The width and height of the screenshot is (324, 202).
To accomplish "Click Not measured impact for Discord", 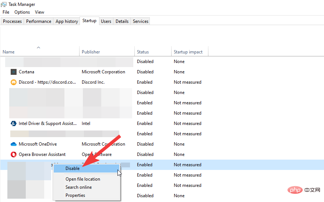I will click(188, 82).
